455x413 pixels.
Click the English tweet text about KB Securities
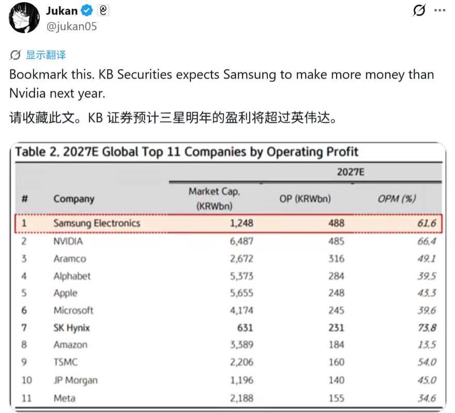(221, 84)
